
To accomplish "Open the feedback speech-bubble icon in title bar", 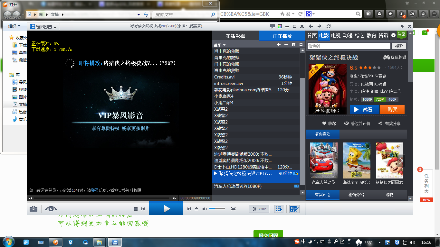I will [x=272, y=26].
